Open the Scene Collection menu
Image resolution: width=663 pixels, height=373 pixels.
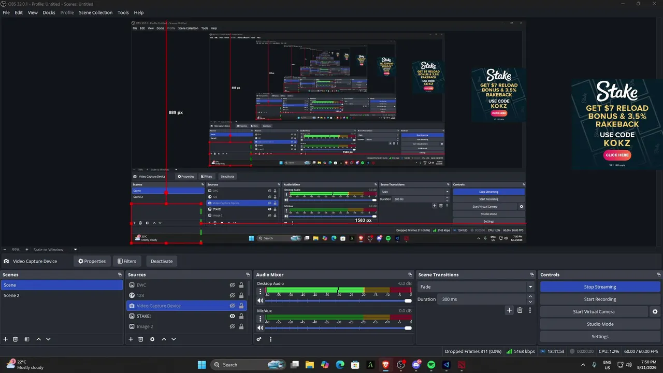coord(96,12)
